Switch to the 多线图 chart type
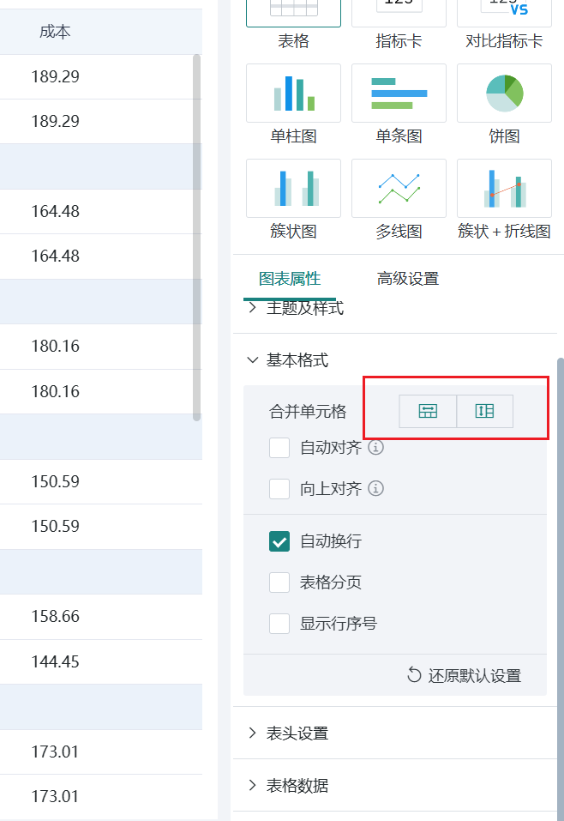564x821 pixels. (399, 188)
